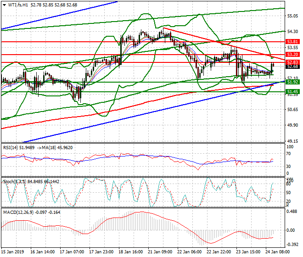The height and width of the screenshot is (257, 303).
Task: Select the 22 Jan 06:00 time axis label
Action: click(189, 252)
